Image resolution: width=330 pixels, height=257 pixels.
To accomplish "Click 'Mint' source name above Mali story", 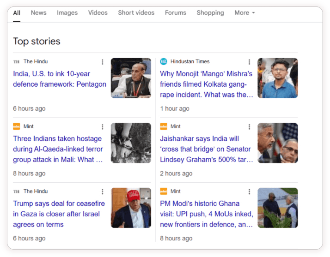I will pos(28,126).
